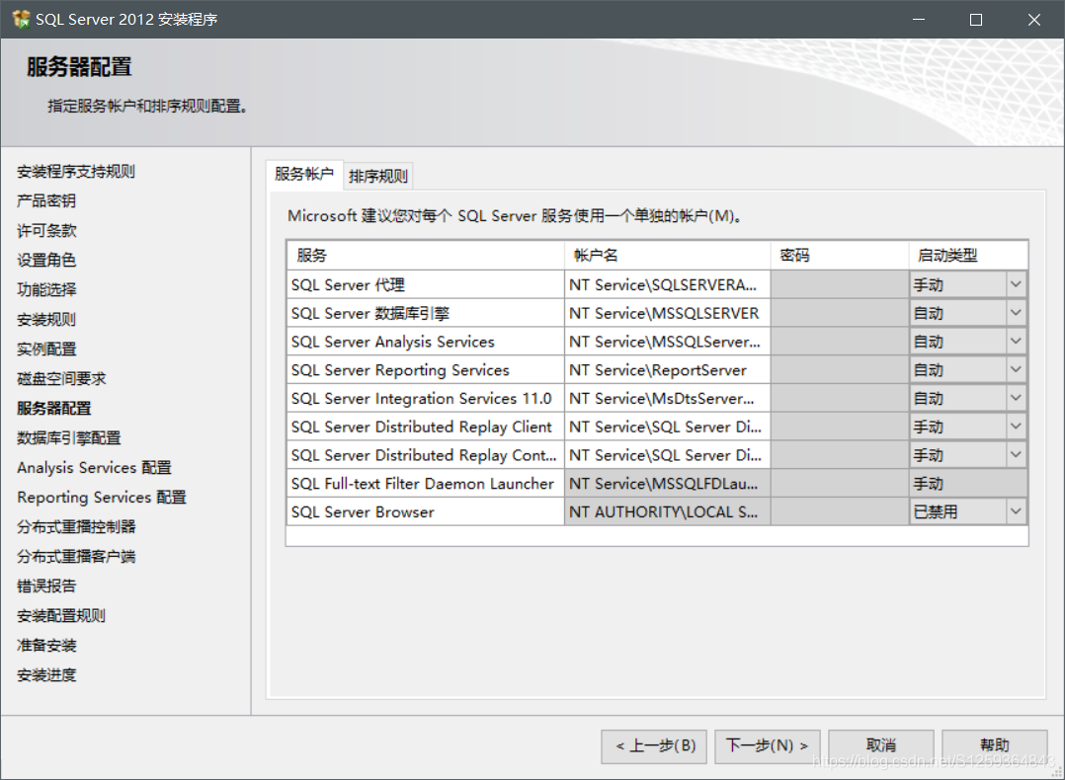
Task: Minimize the SQL Server 2012 setup window
Action: tap(919, 20)
